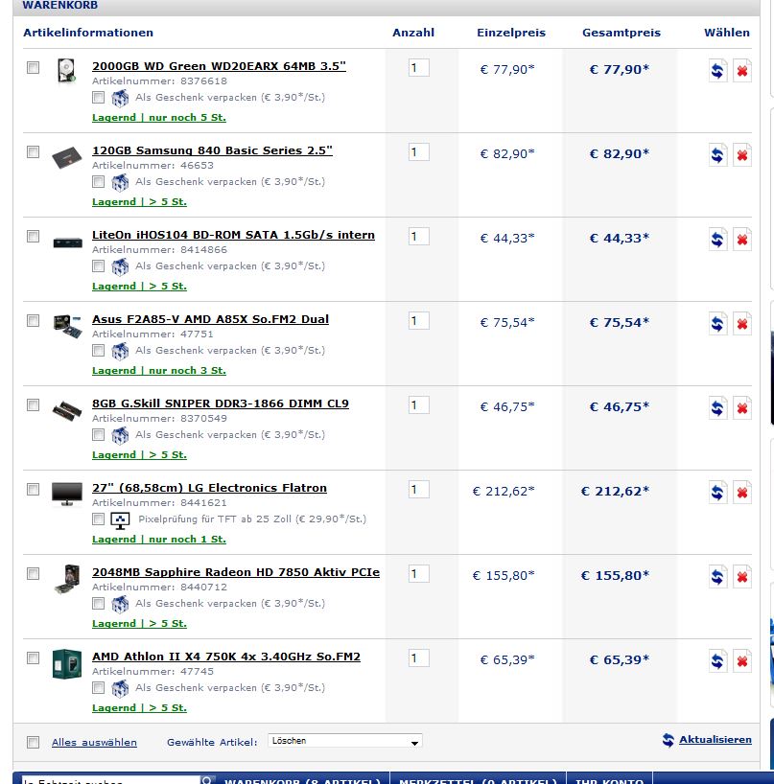Check the LG Flatron item checkbox
The width and height of the screenshot is (774, 784).
click(x=33, y=490)
